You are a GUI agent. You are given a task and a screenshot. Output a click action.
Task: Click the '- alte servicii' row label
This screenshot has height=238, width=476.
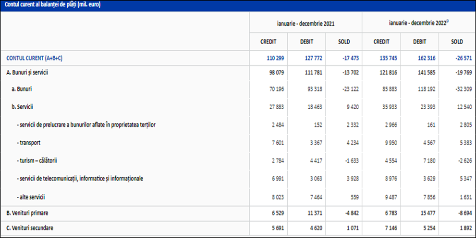point(33,197)
